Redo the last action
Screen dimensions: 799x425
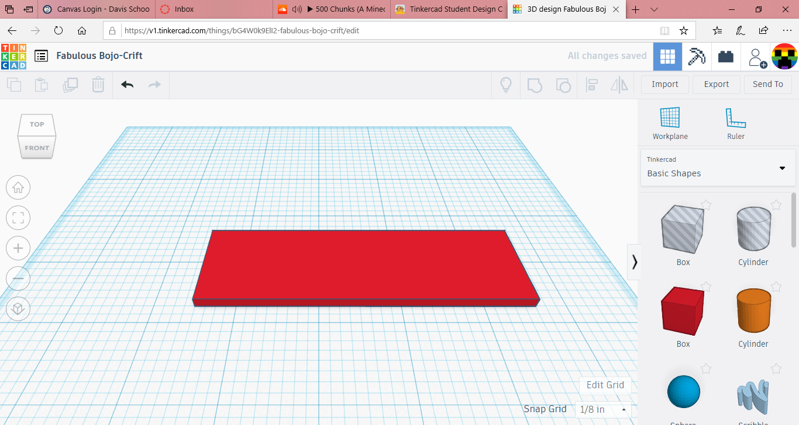[154, 85]
